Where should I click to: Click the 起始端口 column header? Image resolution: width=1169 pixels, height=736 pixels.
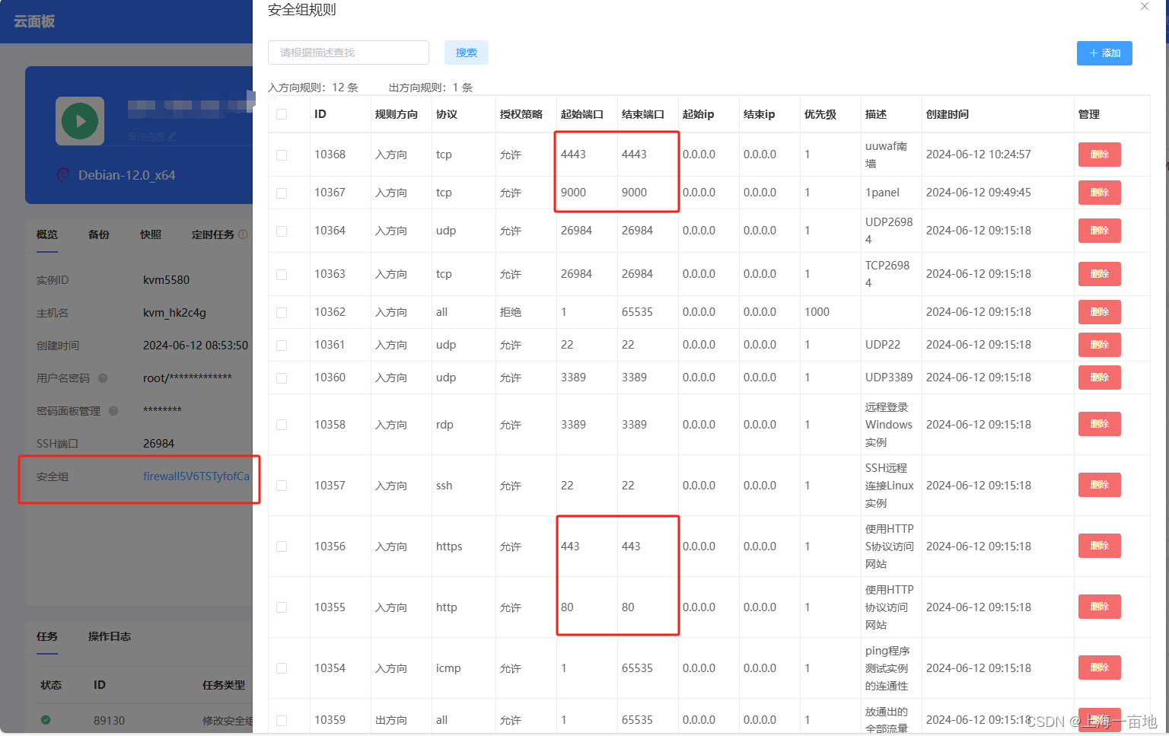(x=582, y=114)
